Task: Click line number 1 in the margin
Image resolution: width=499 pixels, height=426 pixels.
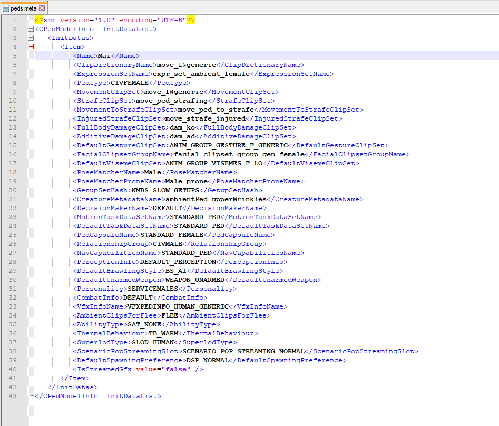Action: click(15, 20)
